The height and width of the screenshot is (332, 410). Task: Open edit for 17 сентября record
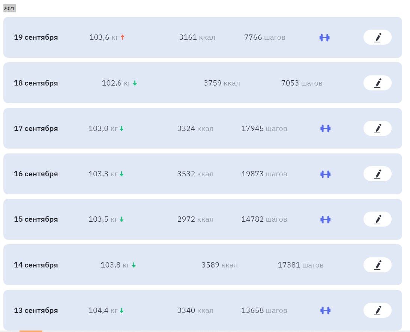(x=377, y=128)
